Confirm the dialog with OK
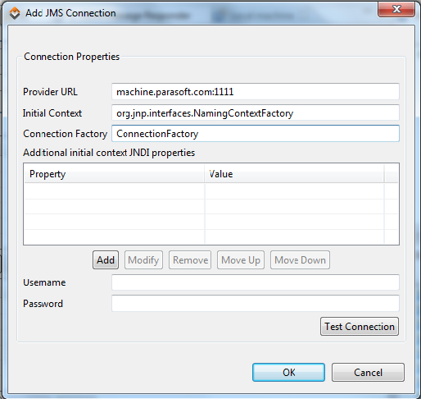This screenshot has height=399, width=421. pyautogui.click(x=288, y=372)
